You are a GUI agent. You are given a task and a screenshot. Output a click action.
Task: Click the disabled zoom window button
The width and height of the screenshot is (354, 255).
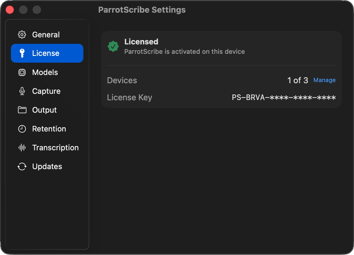point(37,10)
